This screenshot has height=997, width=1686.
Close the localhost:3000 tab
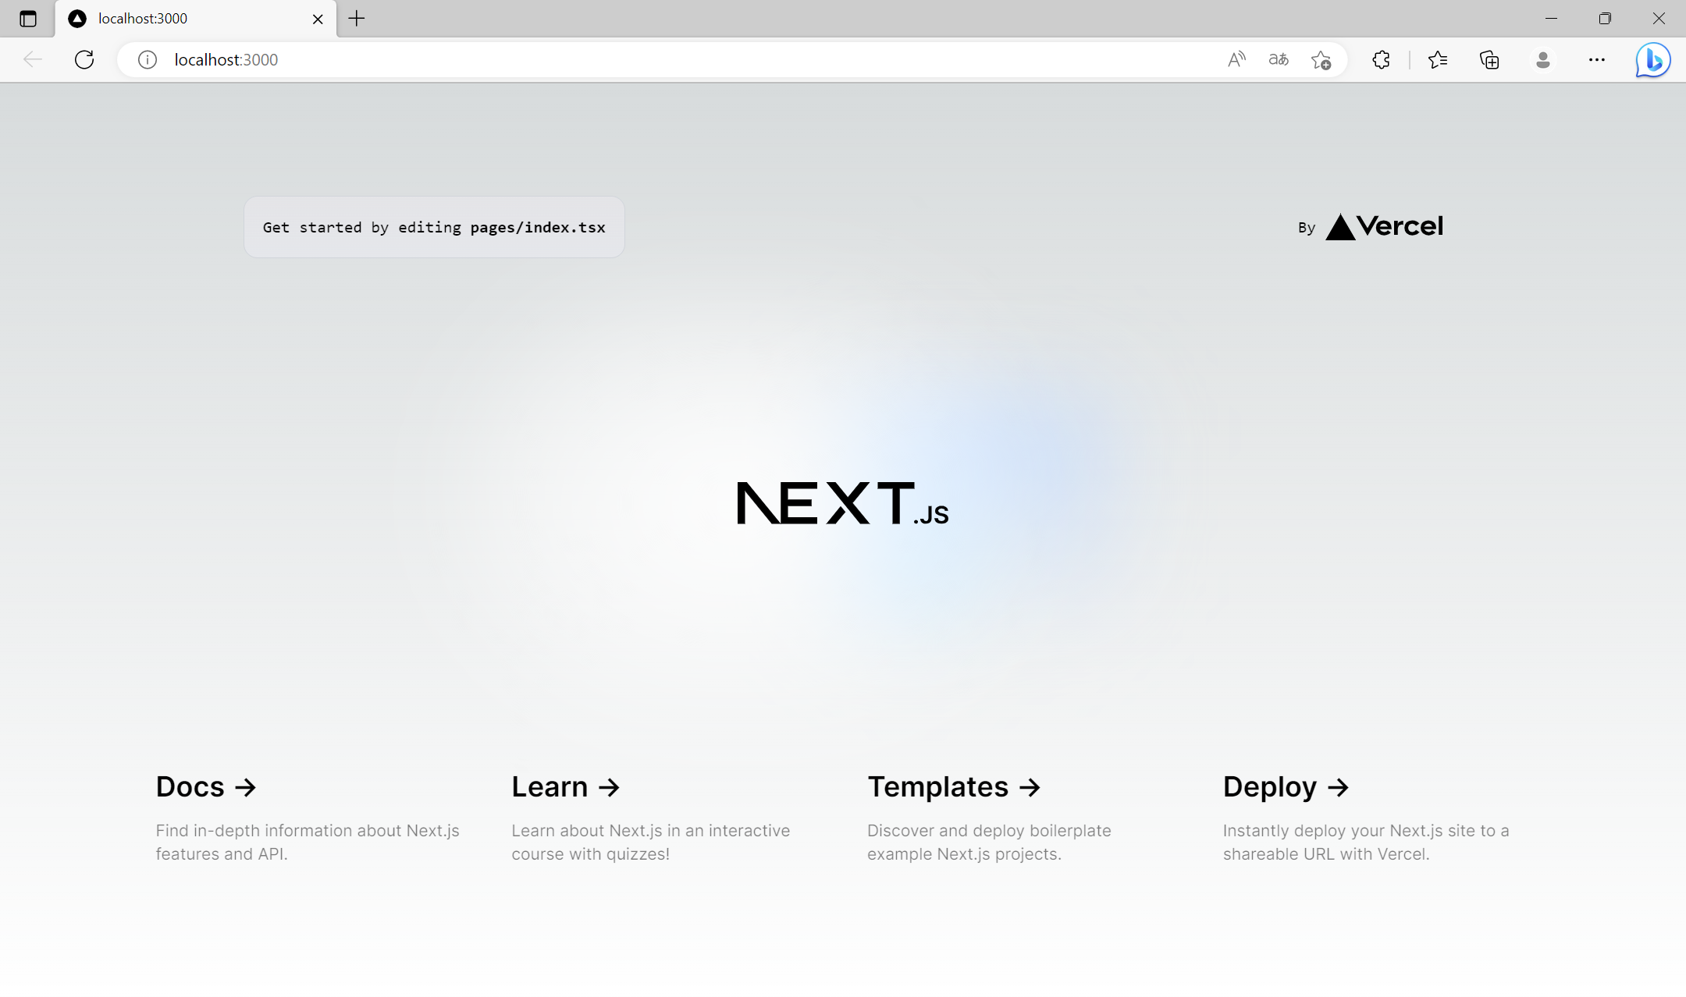point(318,19)
